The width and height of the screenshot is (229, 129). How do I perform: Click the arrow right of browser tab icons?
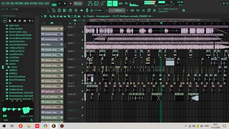(33, 21)
